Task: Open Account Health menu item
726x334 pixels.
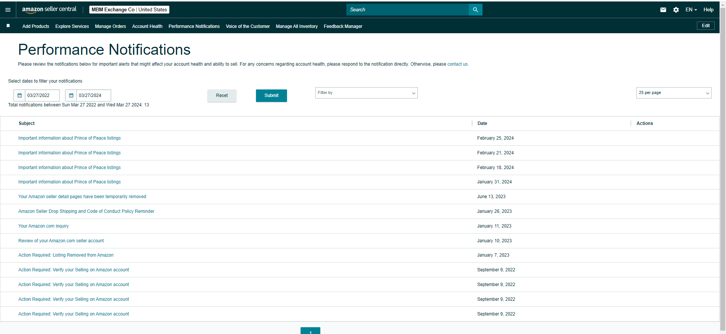Action: [147, 26]
